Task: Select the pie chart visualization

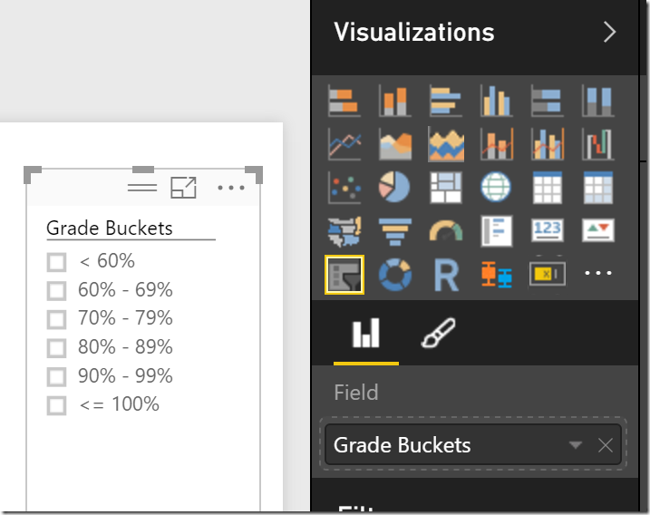Action: click(x=394, y=189)
